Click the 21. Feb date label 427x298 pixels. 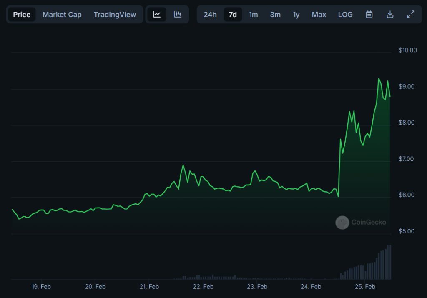pos(149,287)
